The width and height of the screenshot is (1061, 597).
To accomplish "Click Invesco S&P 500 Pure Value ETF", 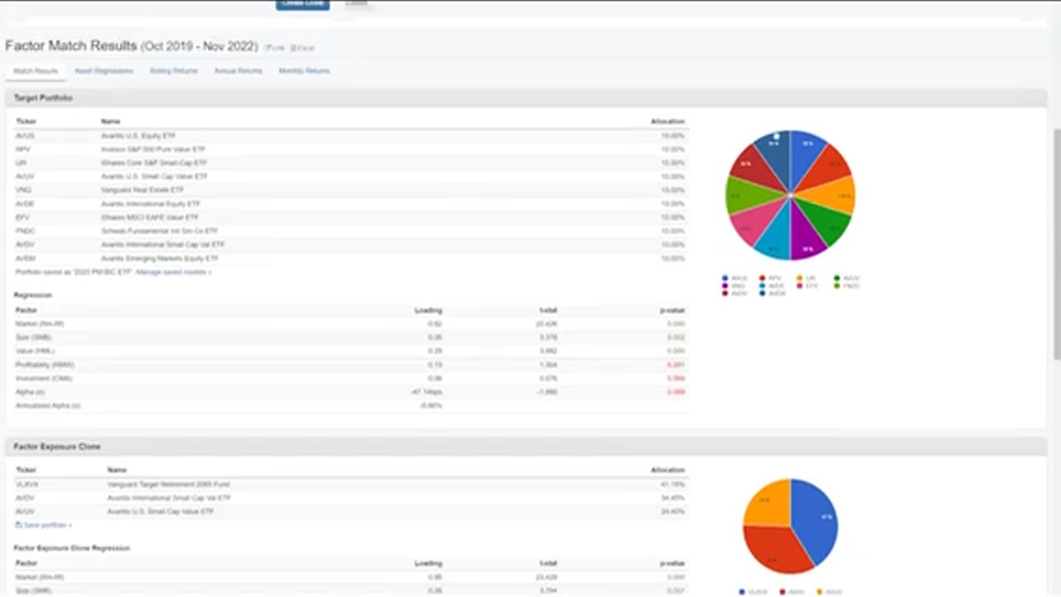I will pos(153,149).
